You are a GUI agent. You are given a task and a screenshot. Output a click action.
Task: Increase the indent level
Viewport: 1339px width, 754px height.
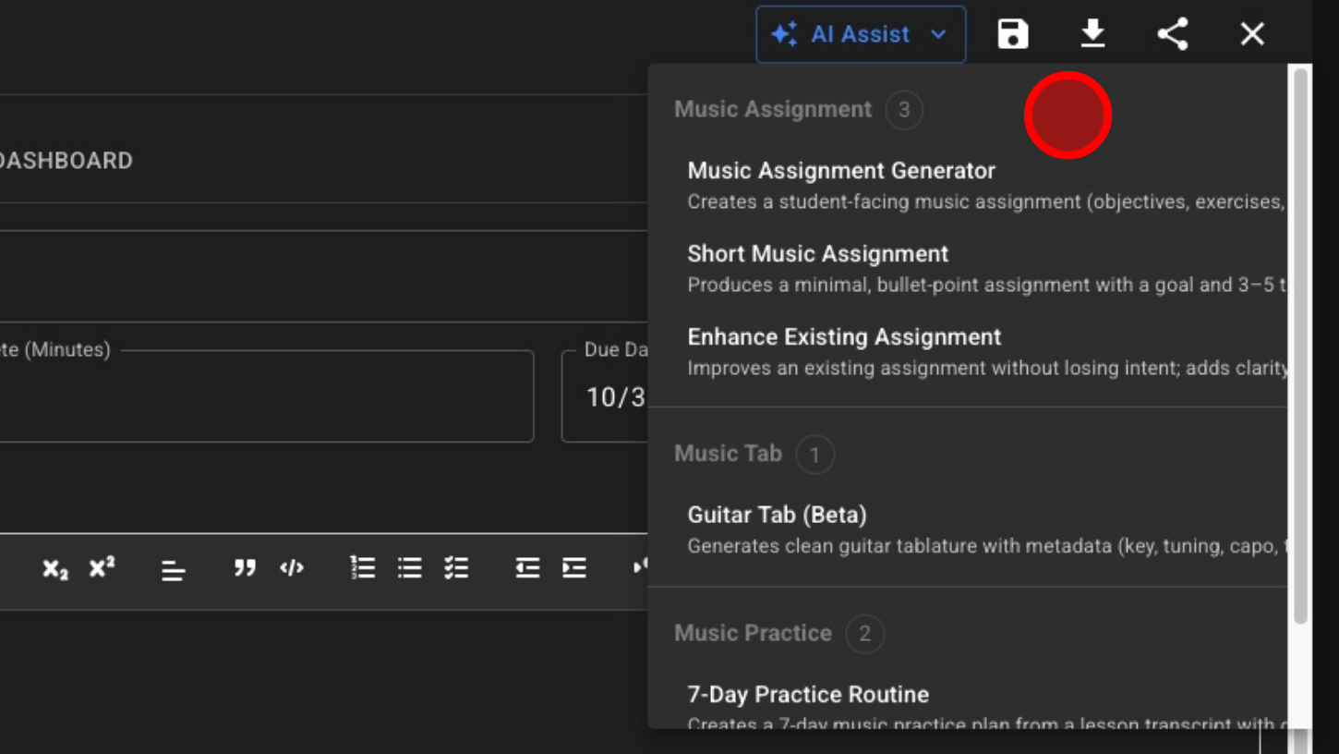click(x=574, y=567)
